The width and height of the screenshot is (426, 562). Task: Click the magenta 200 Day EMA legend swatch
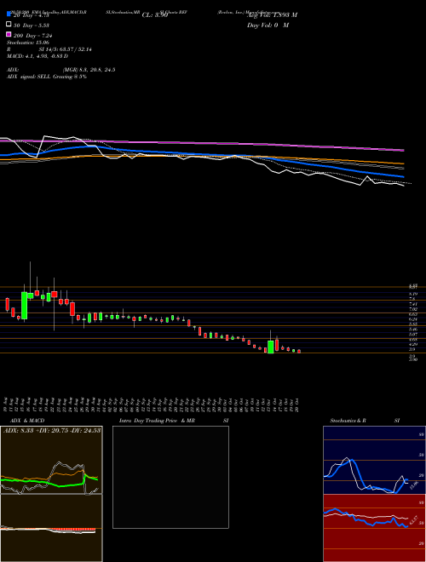(9, 34)
